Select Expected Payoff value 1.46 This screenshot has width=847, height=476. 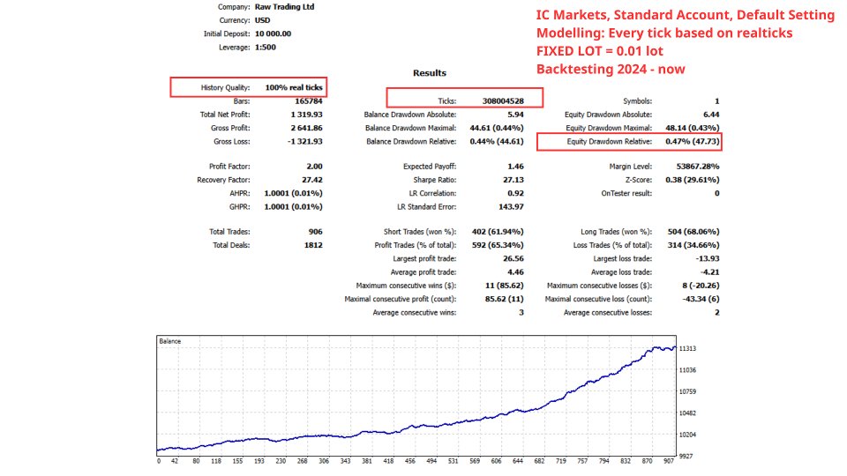tap(515, 167)
